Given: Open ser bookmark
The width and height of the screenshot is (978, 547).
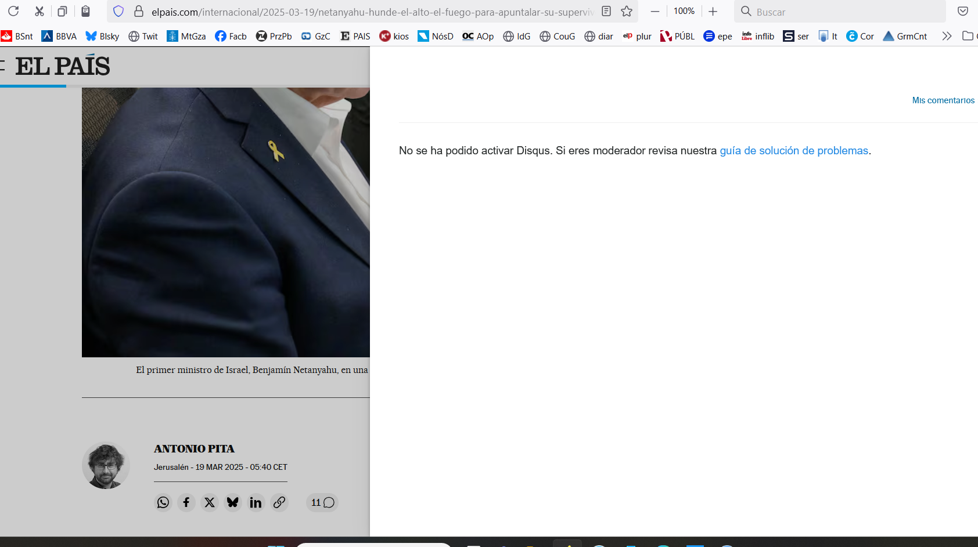Looking at the screenshot, I should coord(796,36).
